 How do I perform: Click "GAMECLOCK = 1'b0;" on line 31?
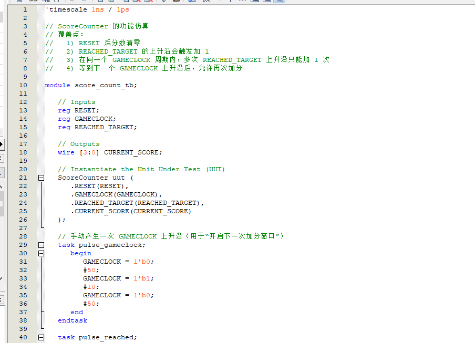(x=118, y=262)
